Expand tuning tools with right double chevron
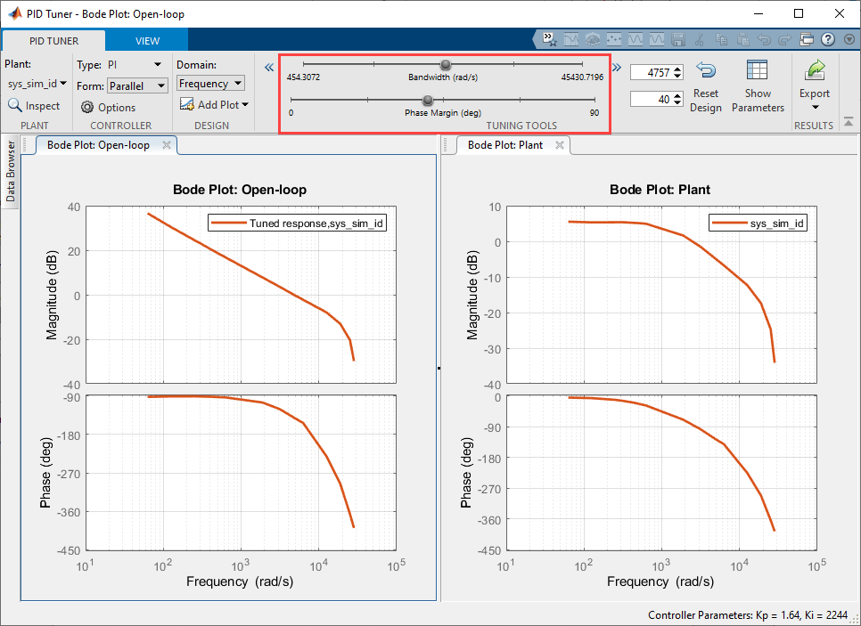The width and height of the screenshot is (861, 626). tap(617, 68)
